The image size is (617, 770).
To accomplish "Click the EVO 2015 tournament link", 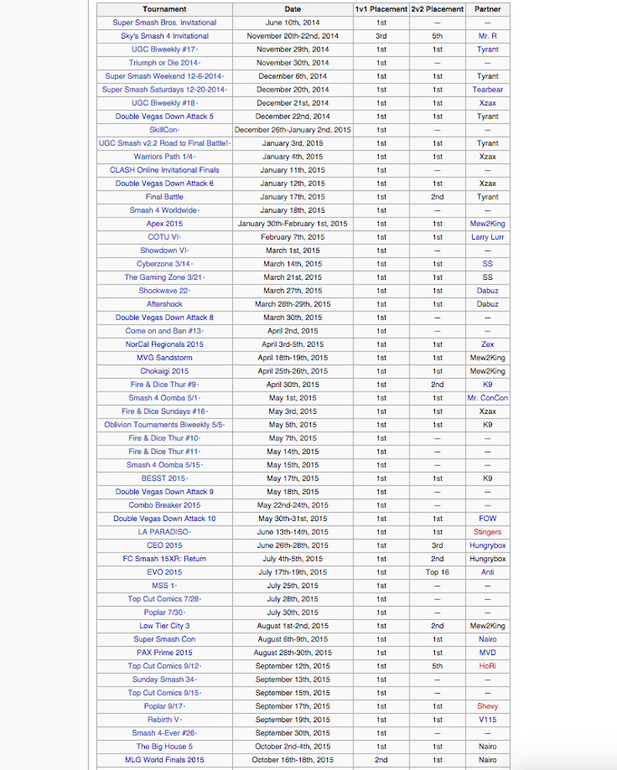I will coord(164,572).
